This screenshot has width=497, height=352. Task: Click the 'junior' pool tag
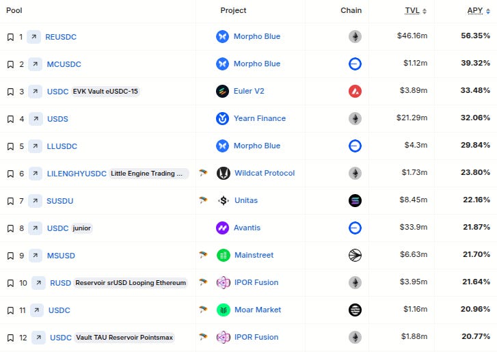tap(81, 228)
